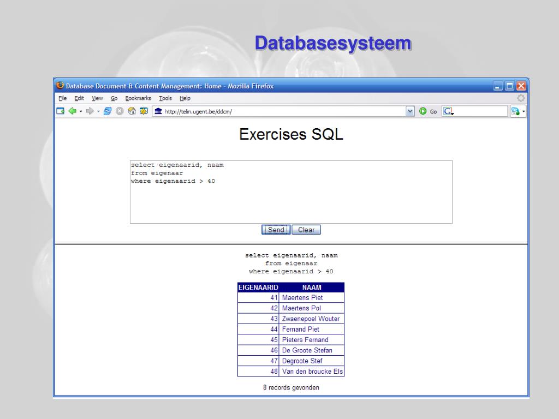Click the Forward arrow
Screen dimensions: 559x419
coord(90,111)
